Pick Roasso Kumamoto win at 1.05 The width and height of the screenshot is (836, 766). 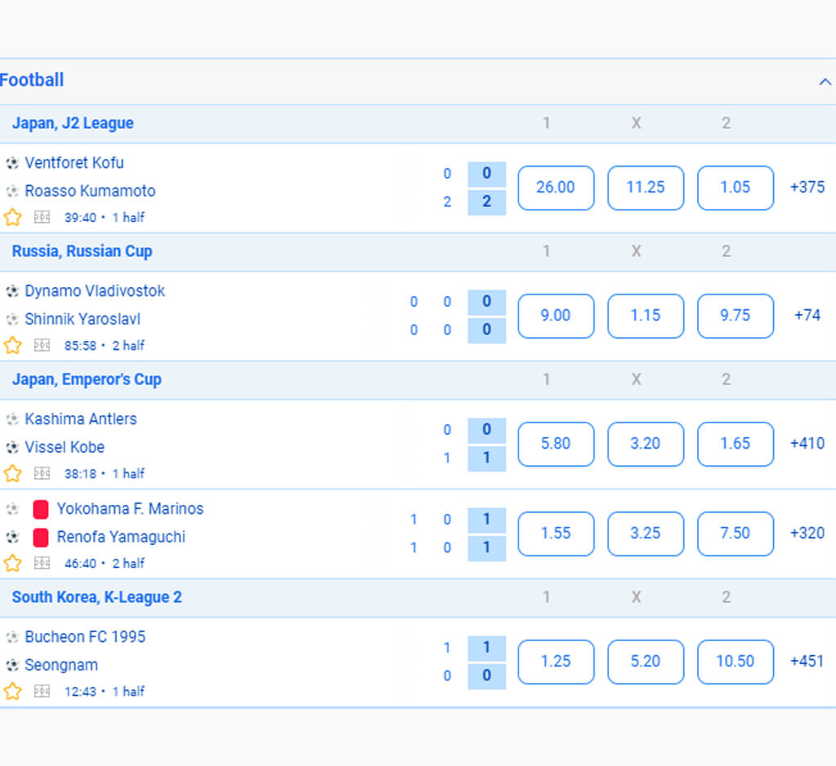click(736, 188)
